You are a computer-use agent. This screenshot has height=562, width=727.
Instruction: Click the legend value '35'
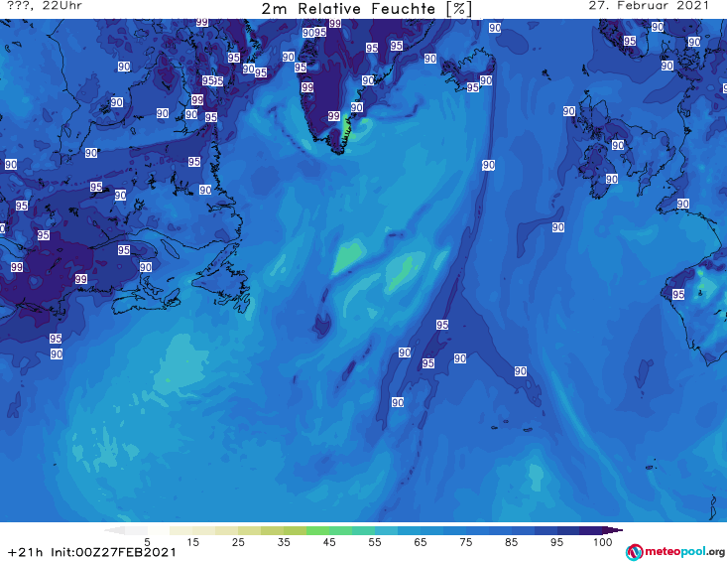(x=284, y=542)
